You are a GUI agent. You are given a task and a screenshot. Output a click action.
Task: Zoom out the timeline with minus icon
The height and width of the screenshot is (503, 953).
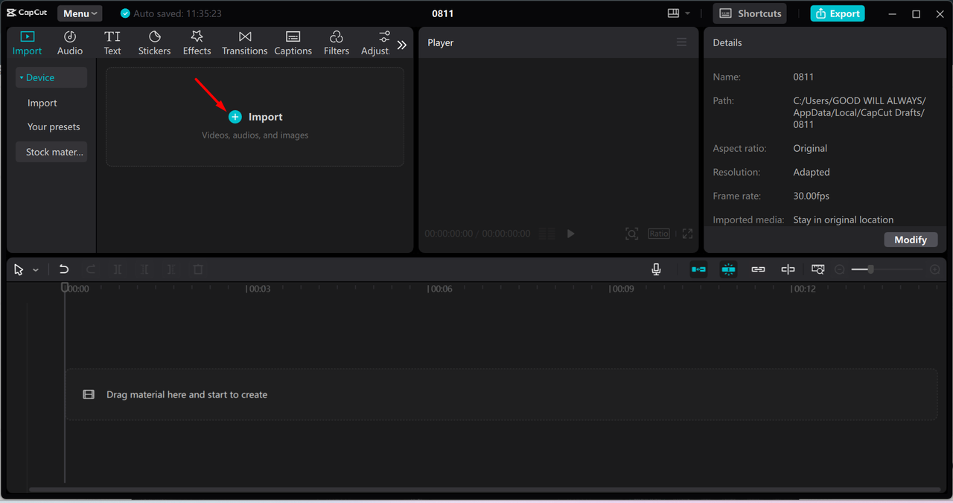[x=840, y=269]
